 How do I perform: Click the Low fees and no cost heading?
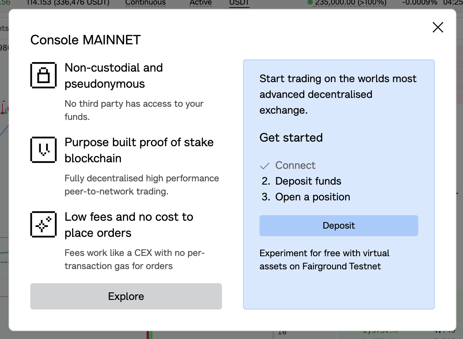(x=129, y=225)
